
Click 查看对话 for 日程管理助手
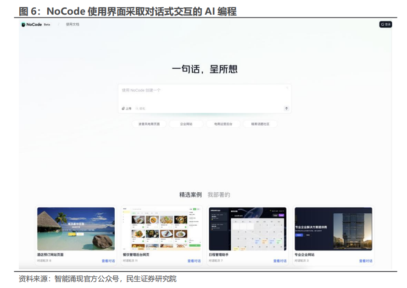(x=280, y=261)
